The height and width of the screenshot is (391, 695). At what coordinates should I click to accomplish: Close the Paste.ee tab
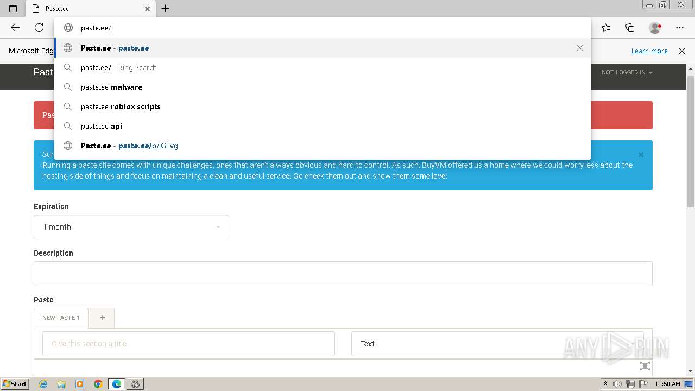pyautogui.click(x=147, y=9)
